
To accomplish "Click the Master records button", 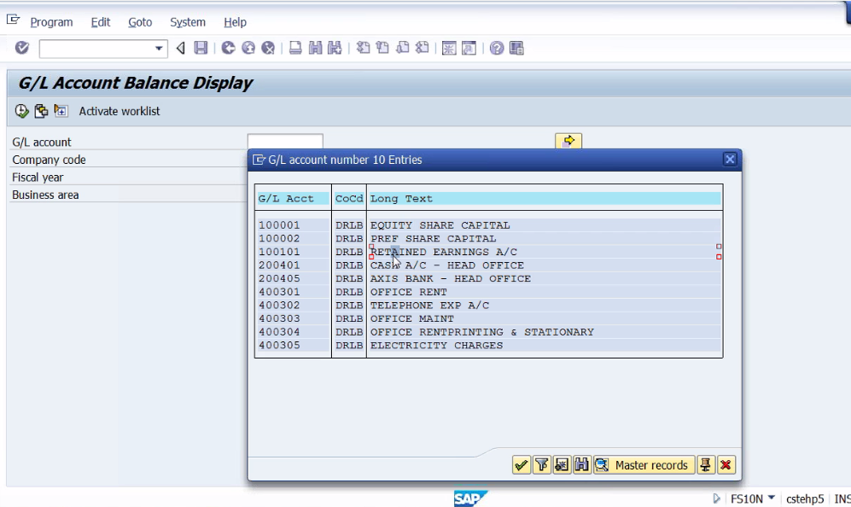I will click(x=644, y=464).
